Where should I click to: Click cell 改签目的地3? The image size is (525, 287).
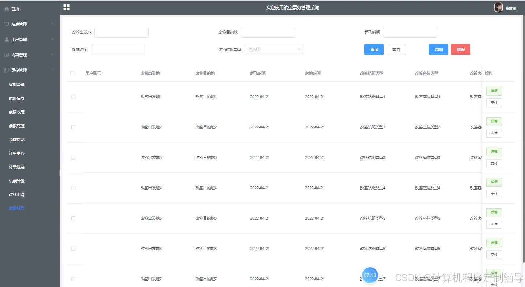(x=206, y=157)
